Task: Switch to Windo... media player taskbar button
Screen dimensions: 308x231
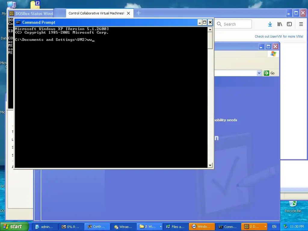Action: click(202, 227)
